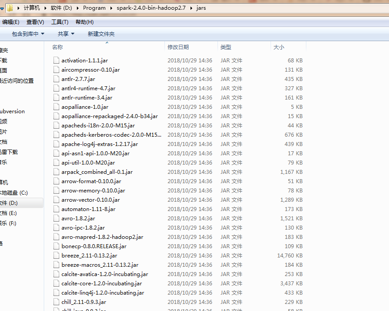Click the file icon of chill_2.11-0.9.3.jar

[56, 302]
